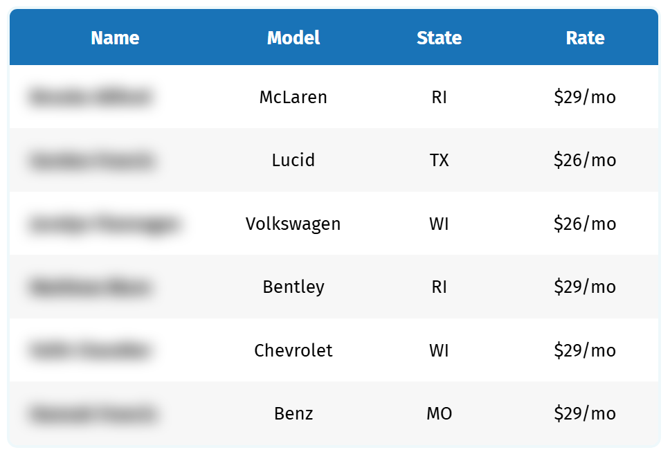The image size is (670, 459).
Task: Click the blurred name in McLaren row
Action: point(90,97)
